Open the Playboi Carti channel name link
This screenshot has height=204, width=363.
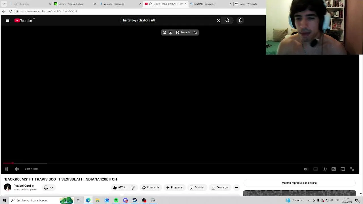click(x=22, y=186)
